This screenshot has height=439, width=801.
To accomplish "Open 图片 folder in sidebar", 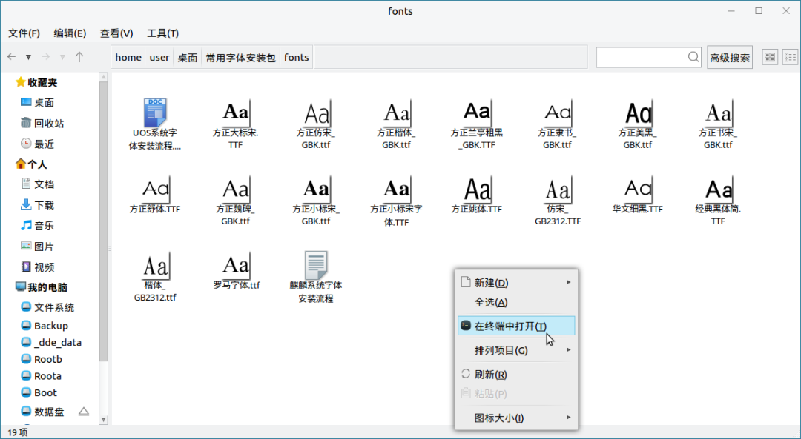I will tap(37, 247).
